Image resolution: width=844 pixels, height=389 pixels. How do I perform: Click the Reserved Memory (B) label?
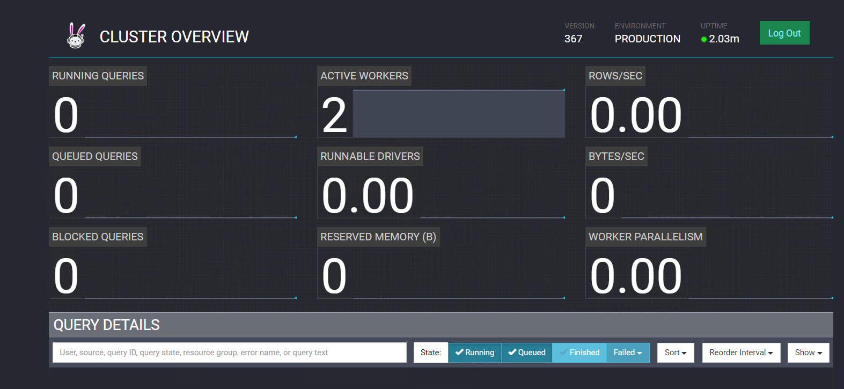point(378,237)
